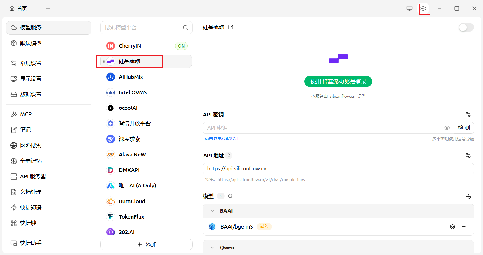Image resolution: width=483 pixels, height=255 pixels.
Task: Open API 地址 type selector arrows
Action: [229, 156]
